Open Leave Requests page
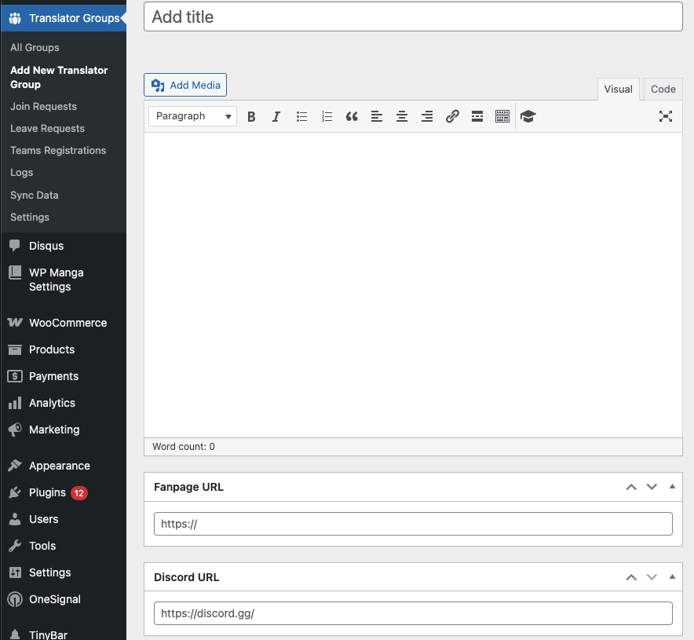 [47, 129]
